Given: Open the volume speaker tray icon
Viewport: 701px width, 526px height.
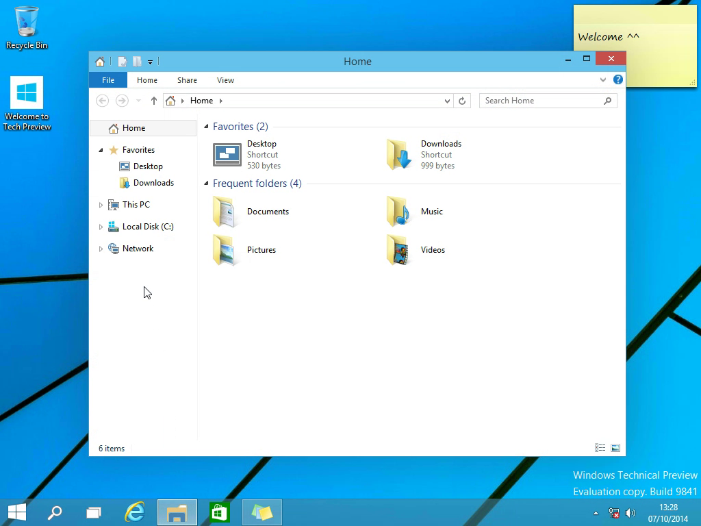Looking at the screenshot, I should click(x=630, y=513).
